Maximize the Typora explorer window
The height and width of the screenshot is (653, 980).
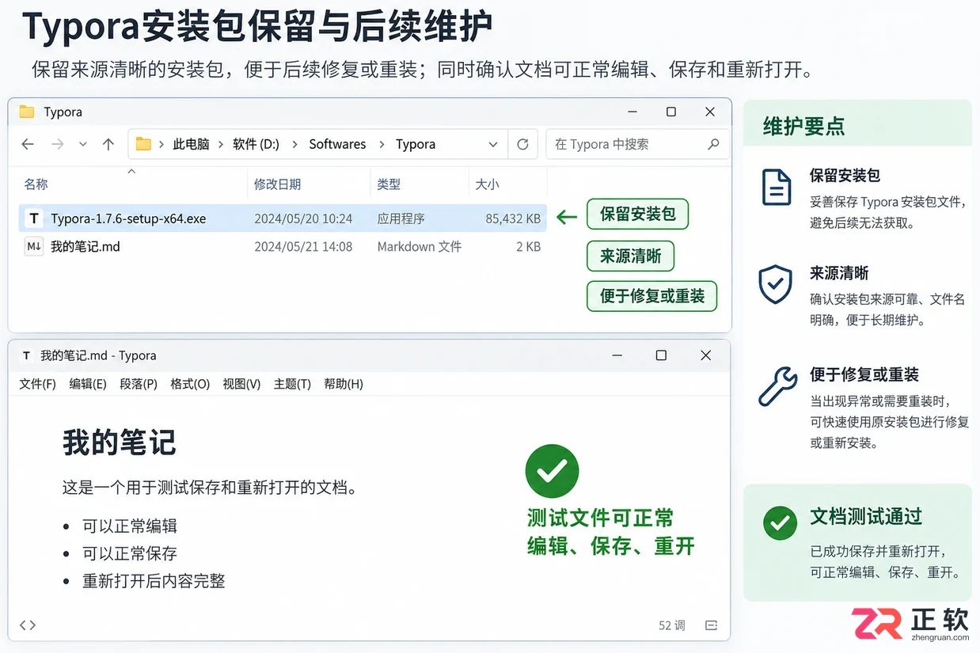(x=670, y=112)
